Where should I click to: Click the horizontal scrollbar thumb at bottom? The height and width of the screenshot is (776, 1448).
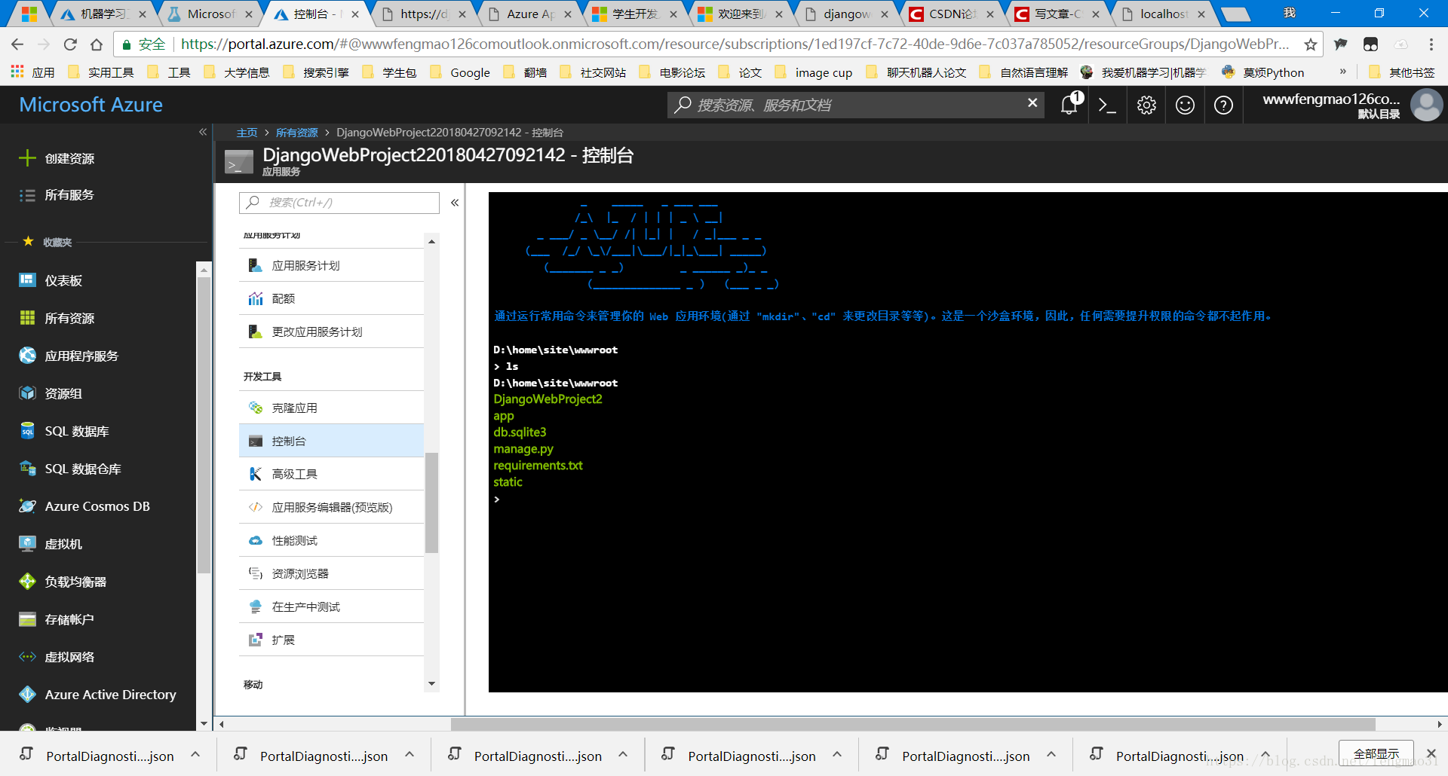[913, 724]
